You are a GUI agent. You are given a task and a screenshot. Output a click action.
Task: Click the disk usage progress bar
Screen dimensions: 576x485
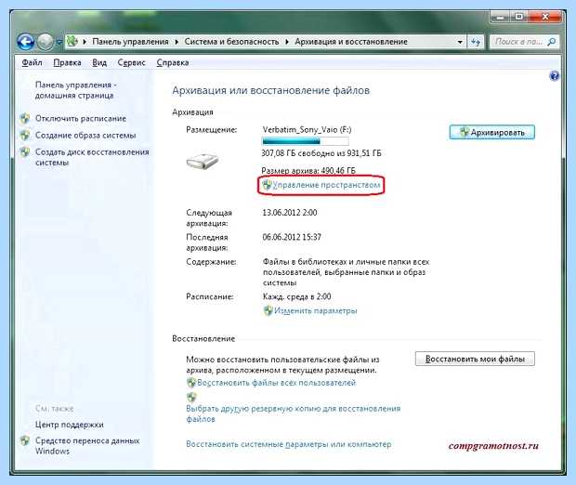tap(306, 141)
